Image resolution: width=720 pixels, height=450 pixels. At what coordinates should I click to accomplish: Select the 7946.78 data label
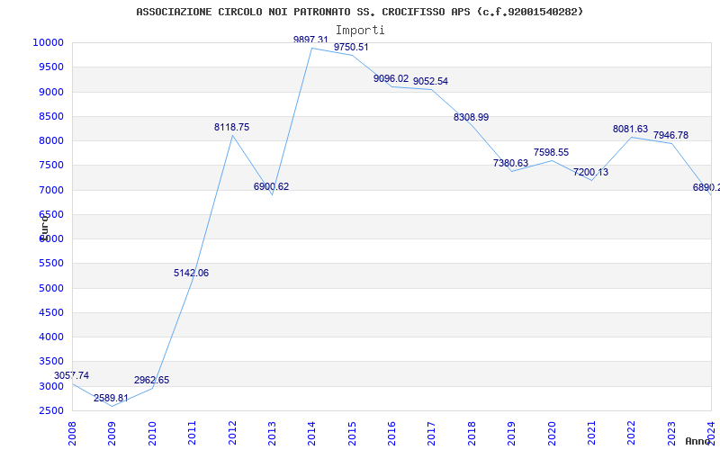coord(670,136)
